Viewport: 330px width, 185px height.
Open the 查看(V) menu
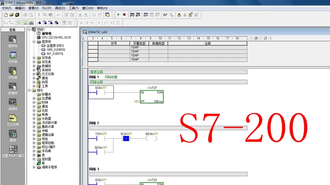33,8
